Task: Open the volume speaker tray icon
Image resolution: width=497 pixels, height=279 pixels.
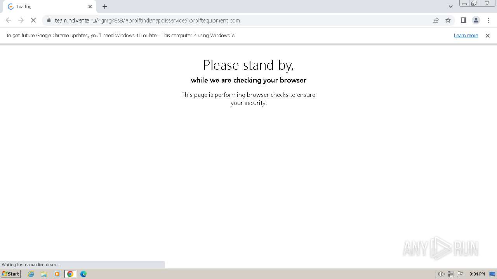Action: pyautogui.click(x=441, y=274)
